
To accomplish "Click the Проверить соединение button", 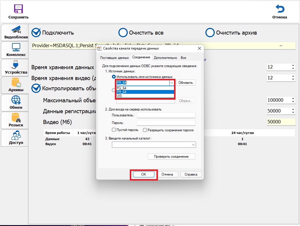I will pyautogui.click(x=171, y=157).
